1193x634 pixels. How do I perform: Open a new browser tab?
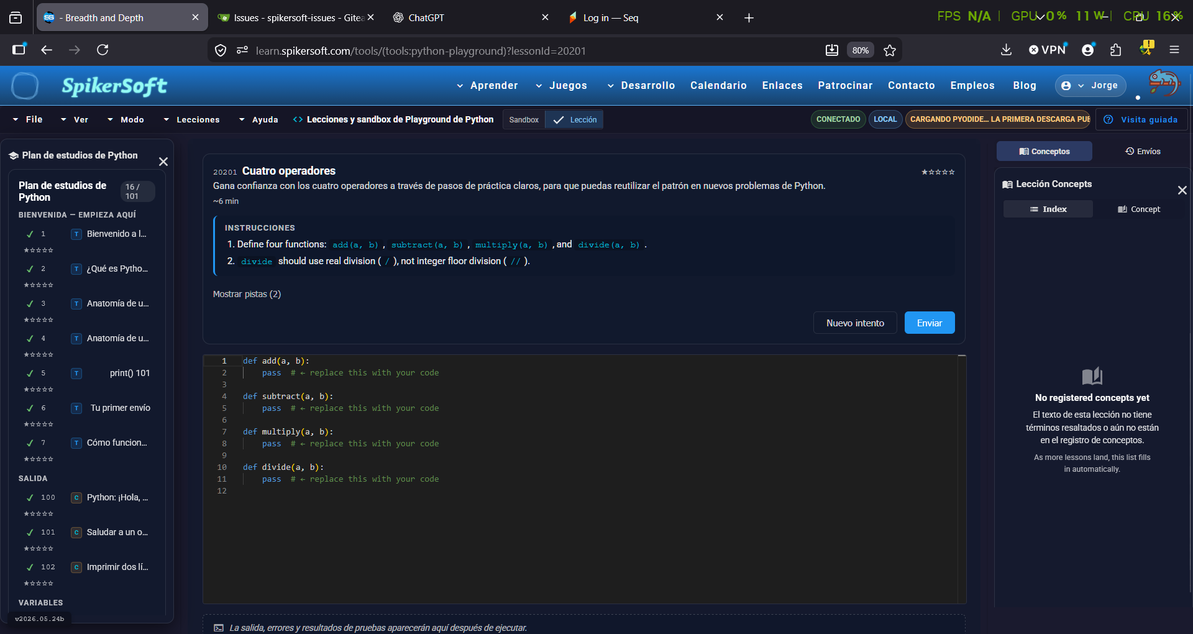749,18
